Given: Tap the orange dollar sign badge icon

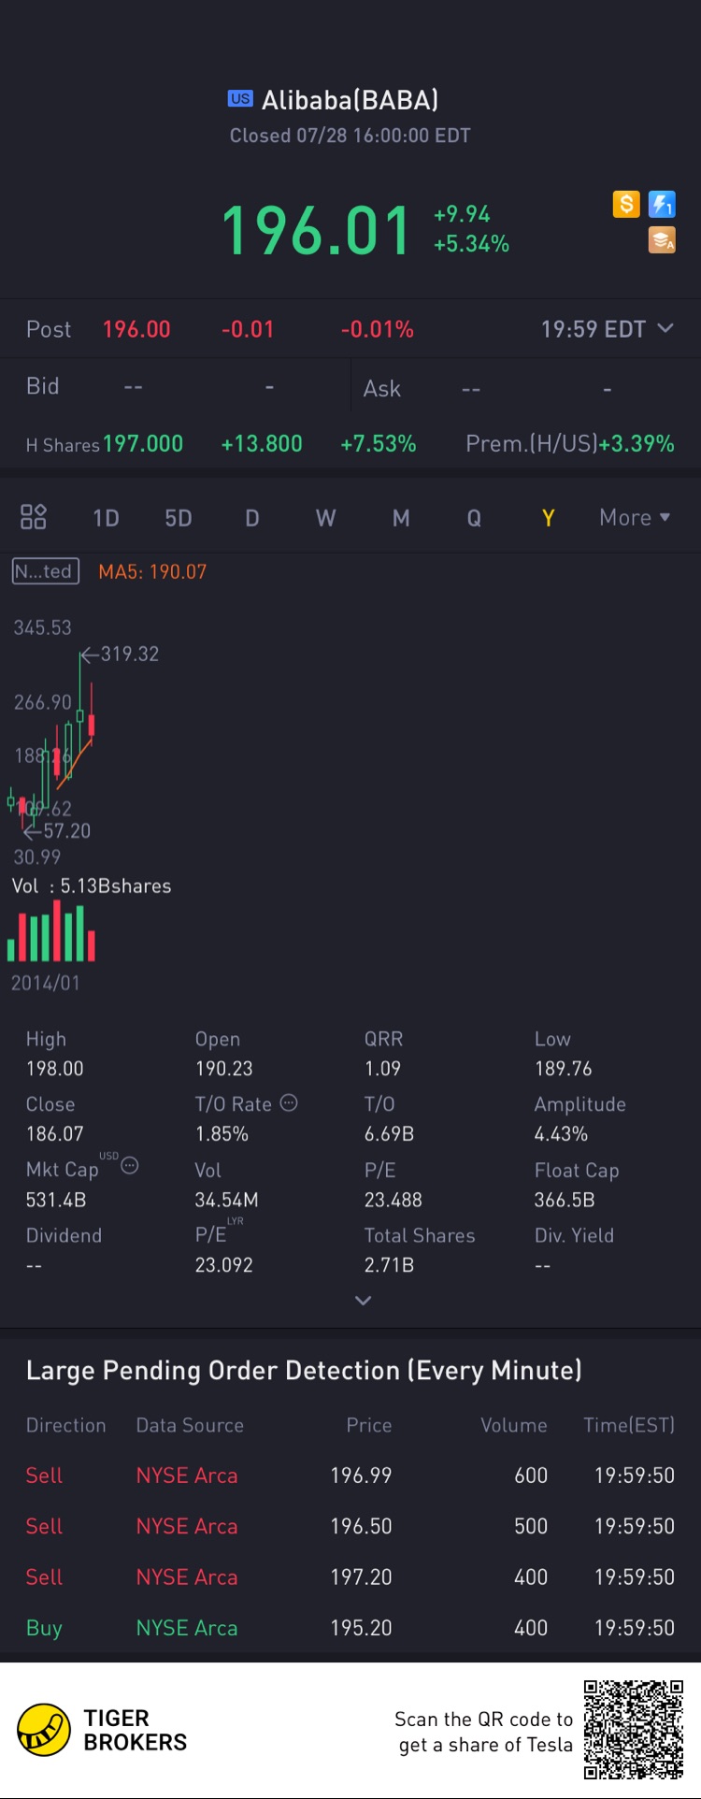Looking at the screenshot, I should tap(626, 204).
